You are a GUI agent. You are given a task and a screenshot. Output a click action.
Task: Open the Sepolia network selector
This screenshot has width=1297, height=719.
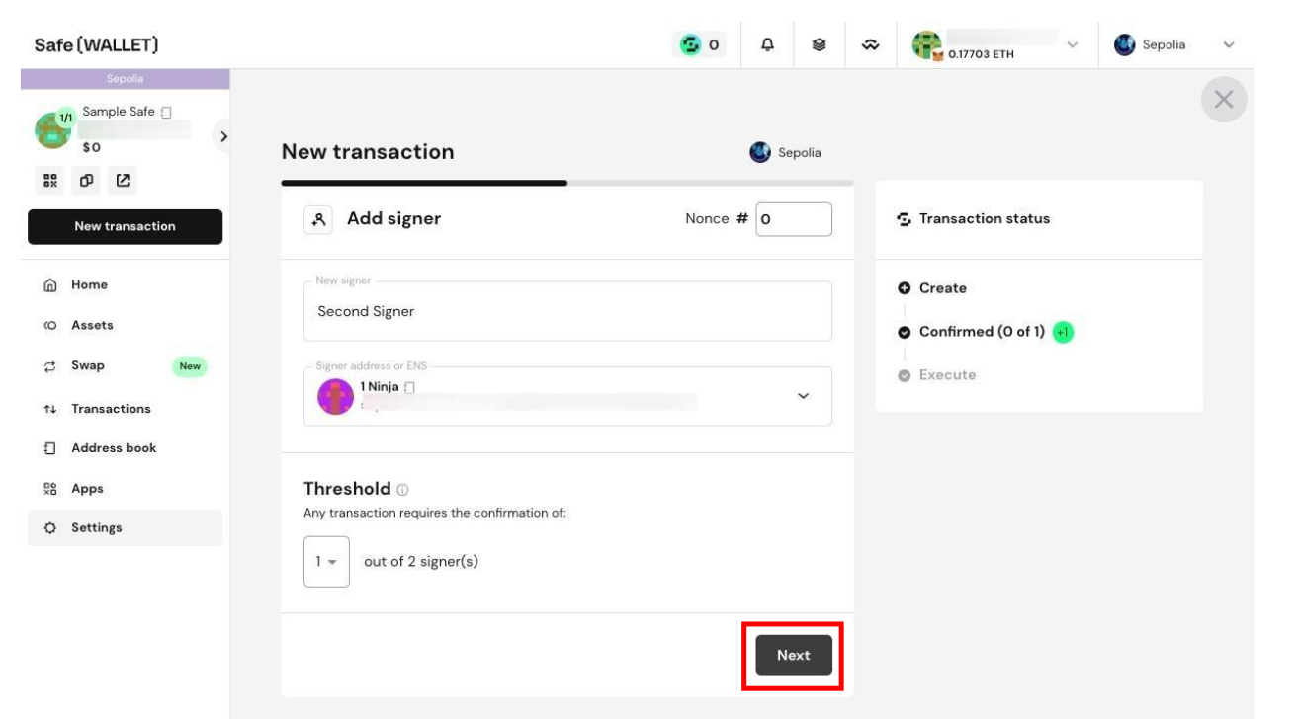(1174, 45)
